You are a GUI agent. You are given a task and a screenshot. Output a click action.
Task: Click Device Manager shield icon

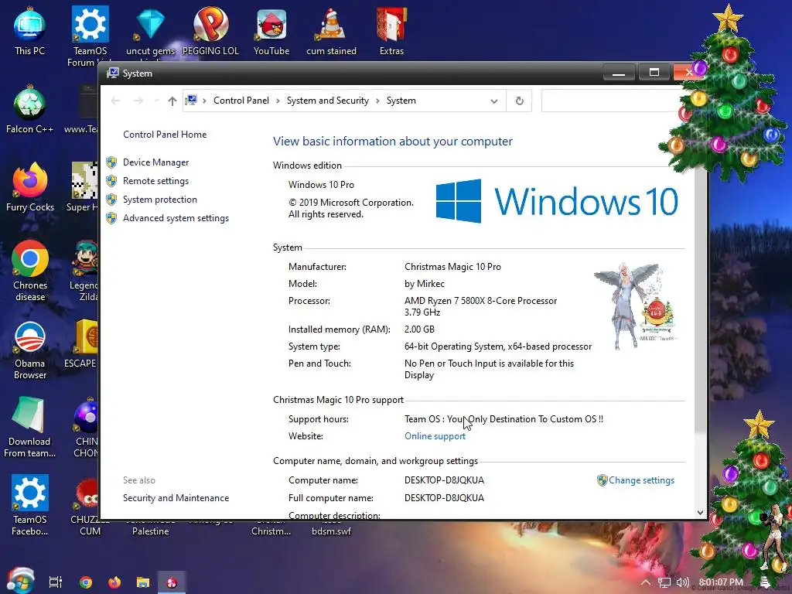click(111, 162)
